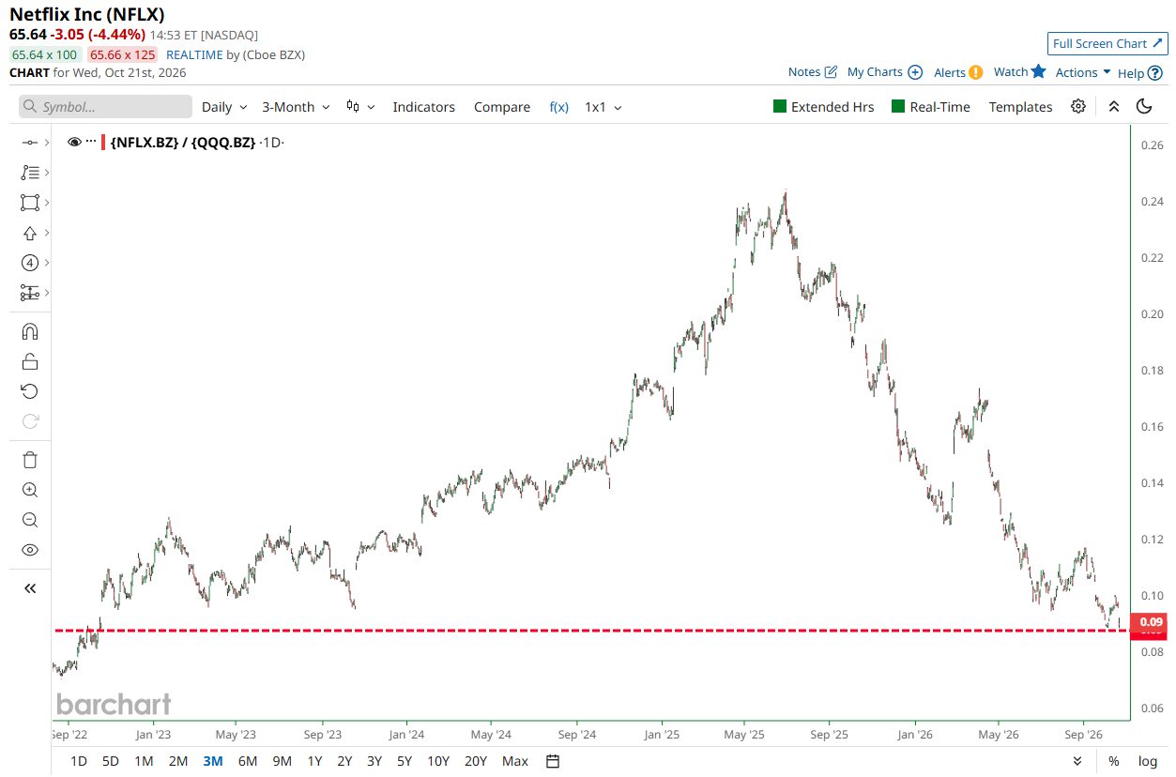
Task: Open chart settings gear icon
Action: pyautogui.click(x=1078, y=106)
